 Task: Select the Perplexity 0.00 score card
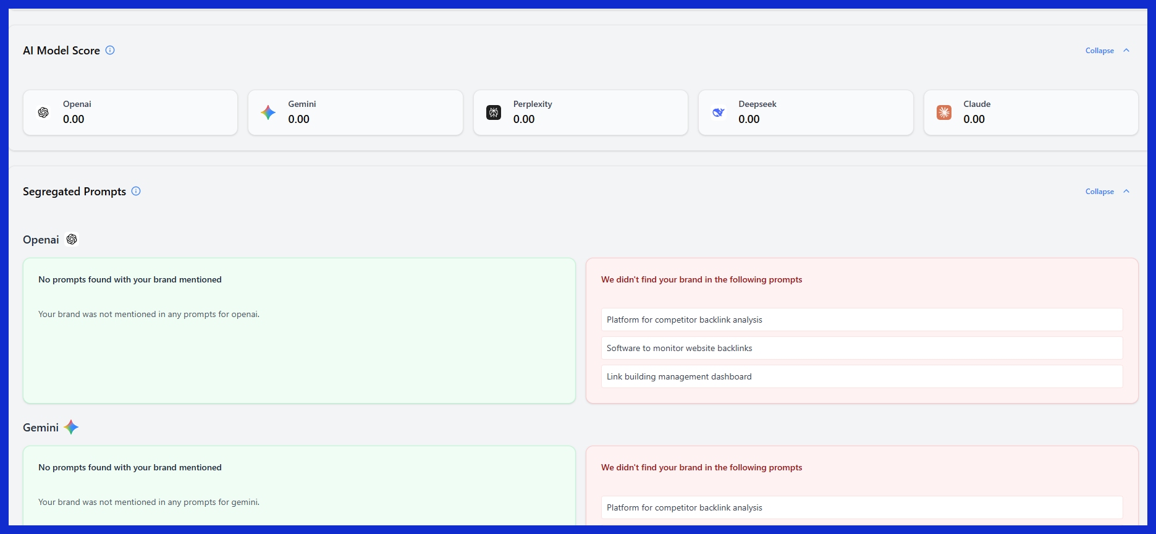(x=580, y=112)
